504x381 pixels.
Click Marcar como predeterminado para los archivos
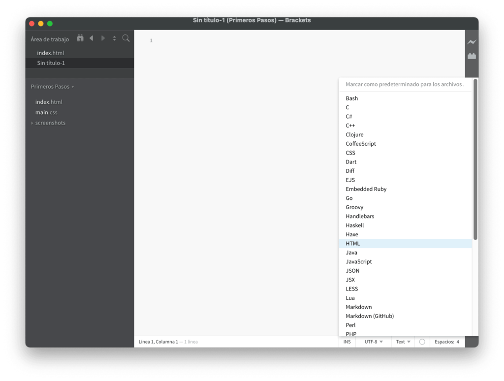[405, 85]
